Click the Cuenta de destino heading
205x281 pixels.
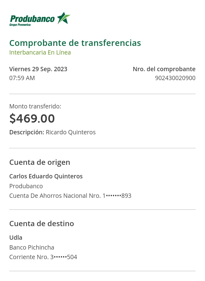(x=42, y=223)
